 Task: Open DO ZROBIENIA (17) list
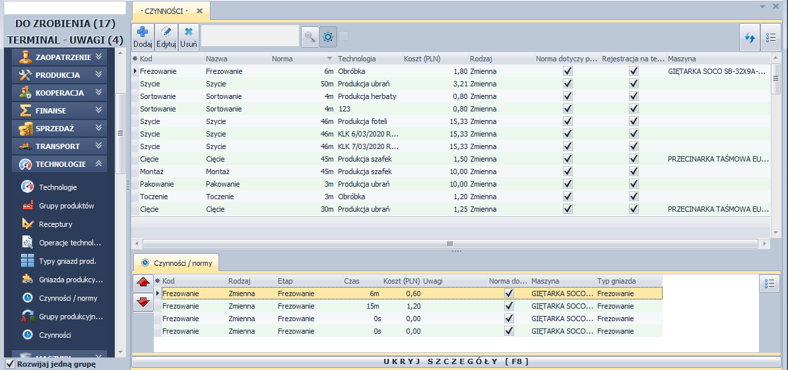click(65, 24)
